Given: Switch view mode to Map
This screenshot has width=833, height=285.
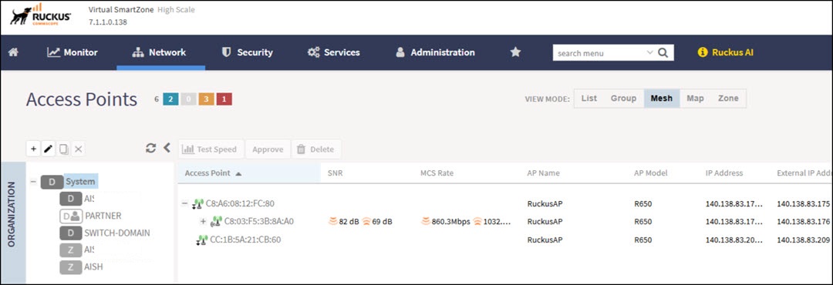Looking at the screenshot, I should 695,98.
